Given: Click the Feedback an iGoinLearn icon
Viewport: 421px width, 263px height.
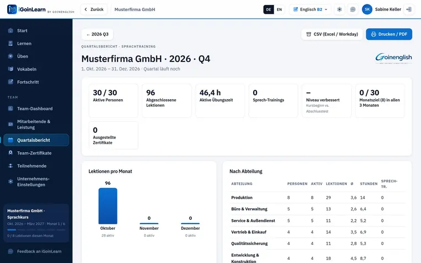Looking at the screenshot, I should point(11,251).
